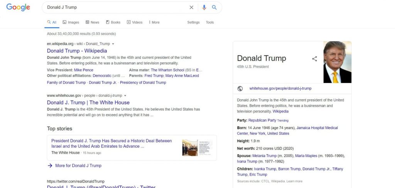The image size is (395, 188).
Task: Open the Marla Maples spouse link
Action: [x=306, y=156]
